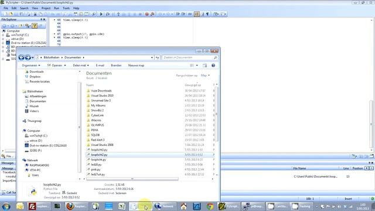Open the address bar history dropdown arrow
The height and width of the screenshot is (211, 375).
[x=152, y=57]
